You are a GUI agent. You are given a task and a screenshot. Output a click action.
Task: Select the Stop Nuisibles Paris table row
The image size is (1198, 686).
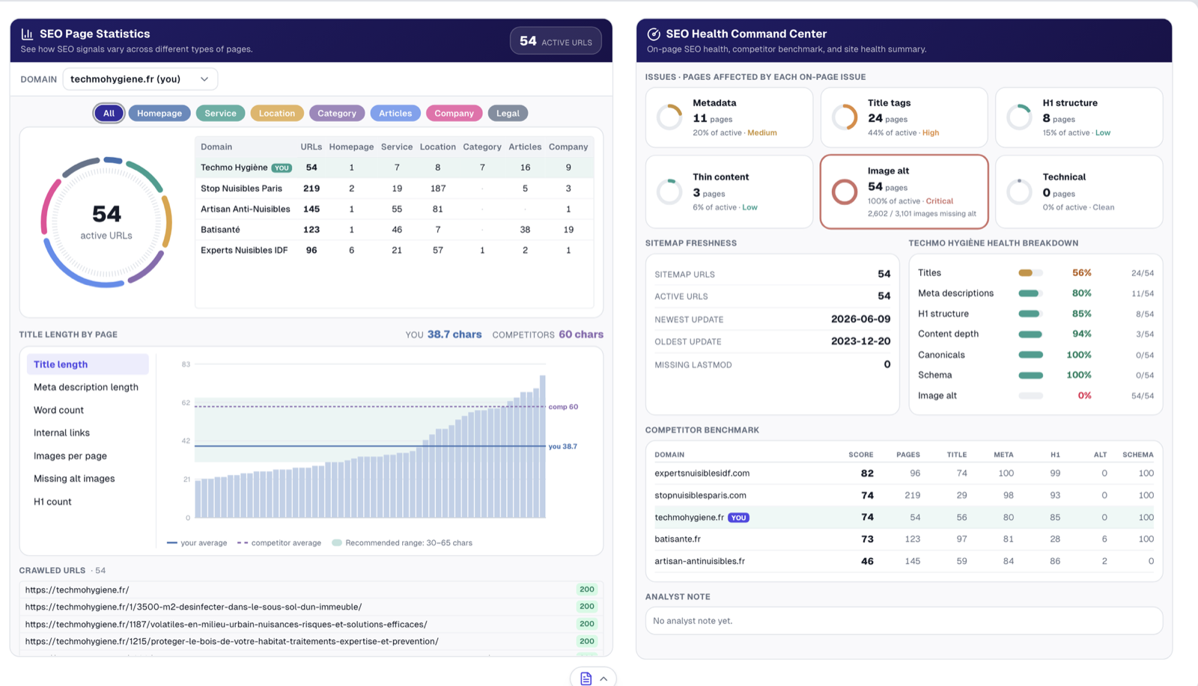click(395, 189)
